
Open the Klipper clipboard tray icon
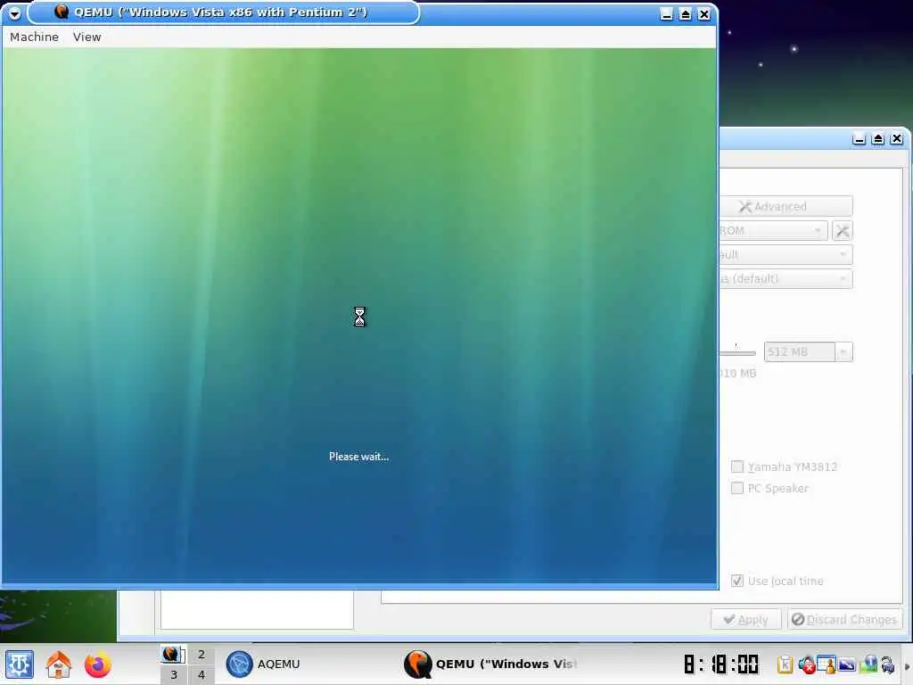[785, 664]
